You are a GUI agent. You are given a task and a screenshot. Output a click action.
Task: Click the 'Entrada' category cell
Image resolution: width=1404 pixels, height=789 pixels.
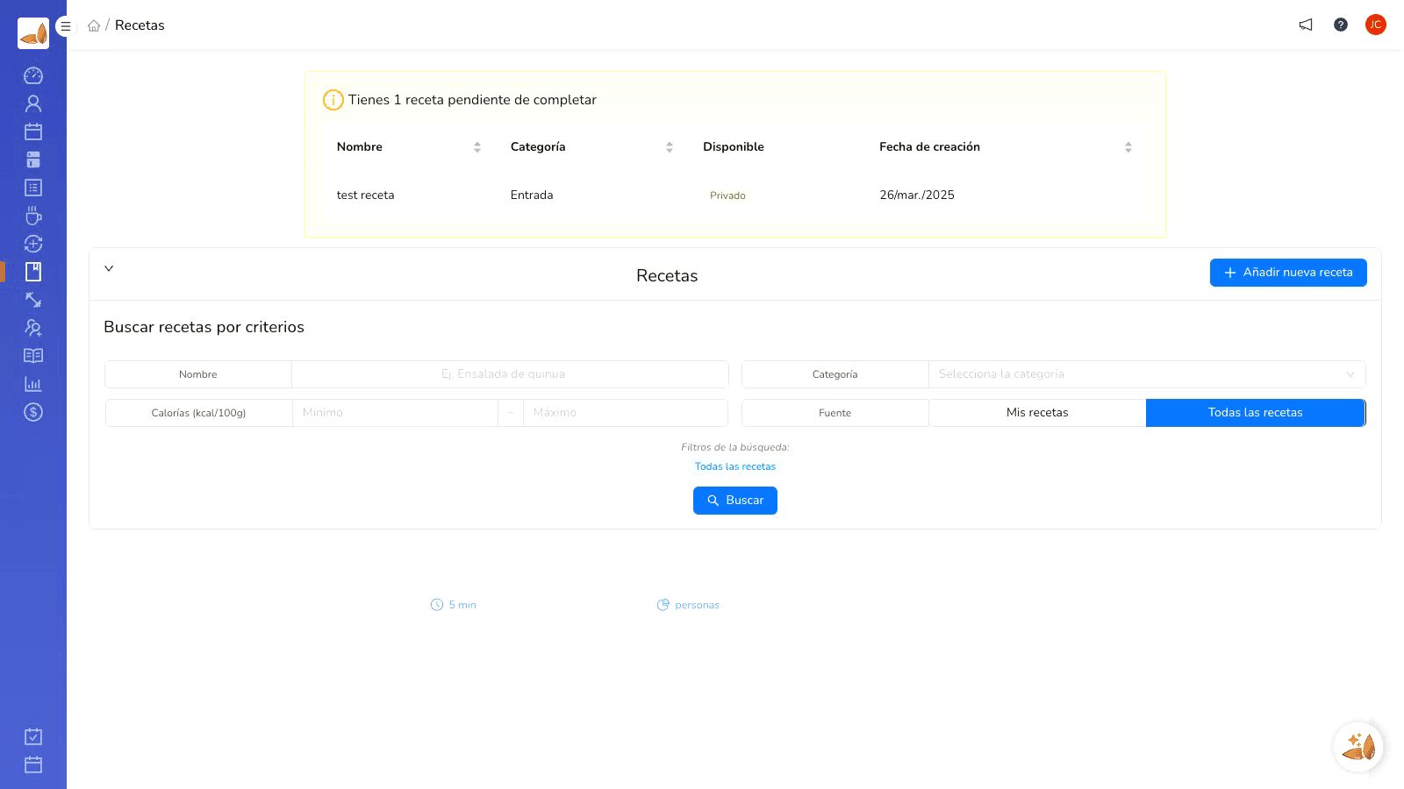pyautogui.click(x=532, y=195)
